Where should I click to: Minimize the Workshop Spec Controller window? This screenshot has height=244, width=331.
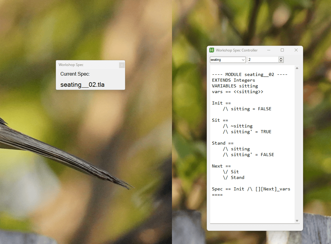(268, 50)
